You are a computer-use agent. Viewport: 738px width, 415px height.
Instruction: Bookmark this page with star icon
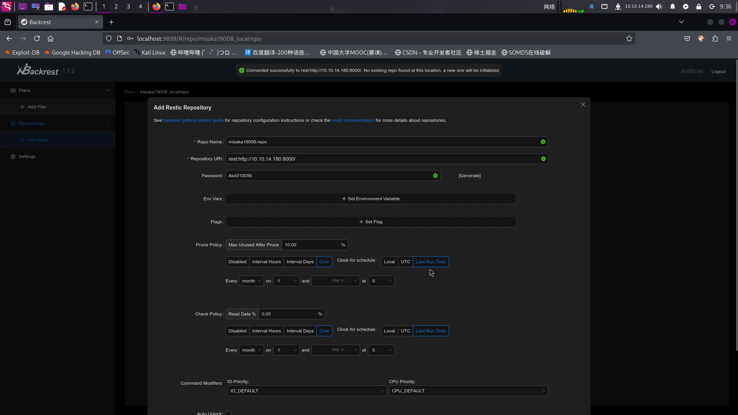[x=629, y=38]
